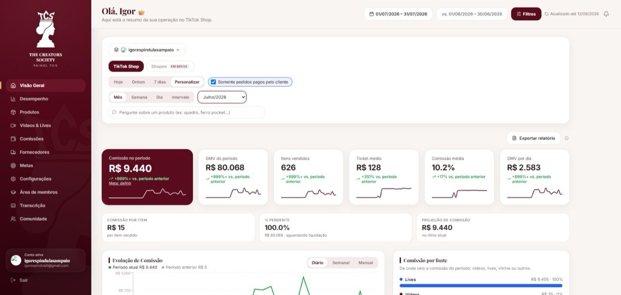
Task: Click the Comissão por fonte heading
Action: 425,260
